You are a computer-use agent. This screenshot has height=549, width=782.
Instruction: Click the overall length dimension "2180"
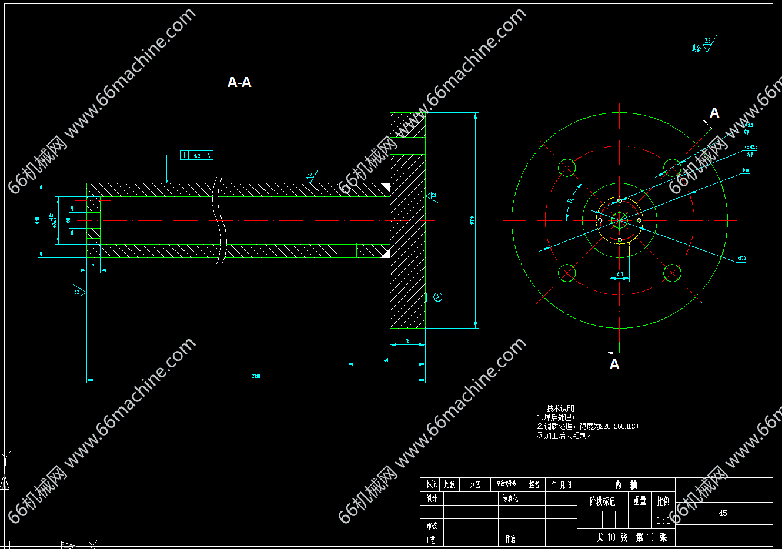click(256, 376)
